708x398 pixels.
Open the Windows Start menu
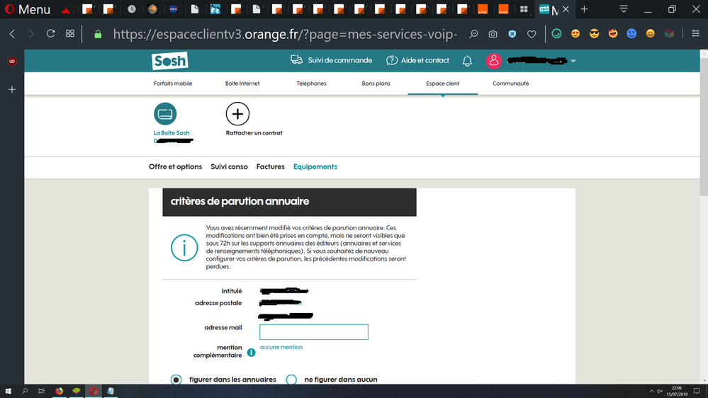click(8, 391)
